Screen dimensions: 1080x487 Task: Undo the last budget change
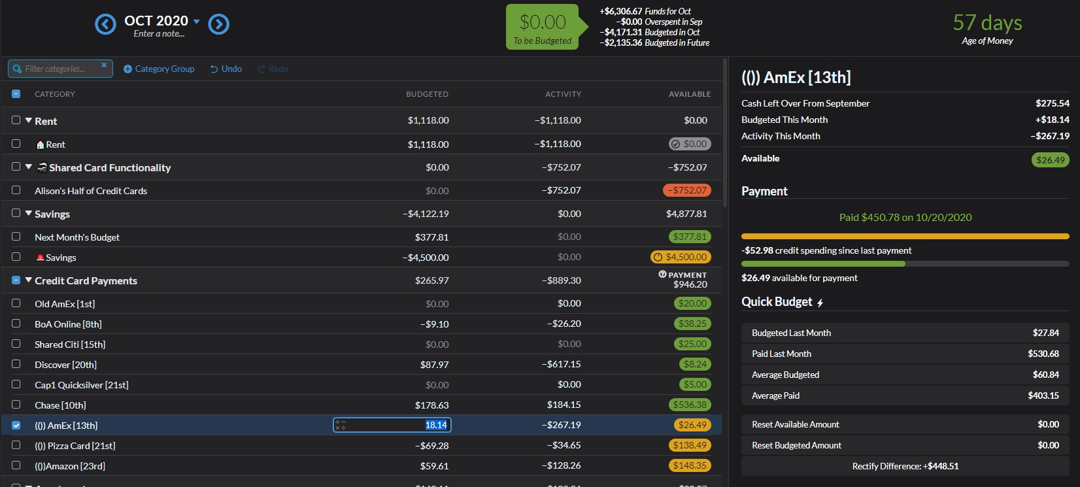point(226,69)
